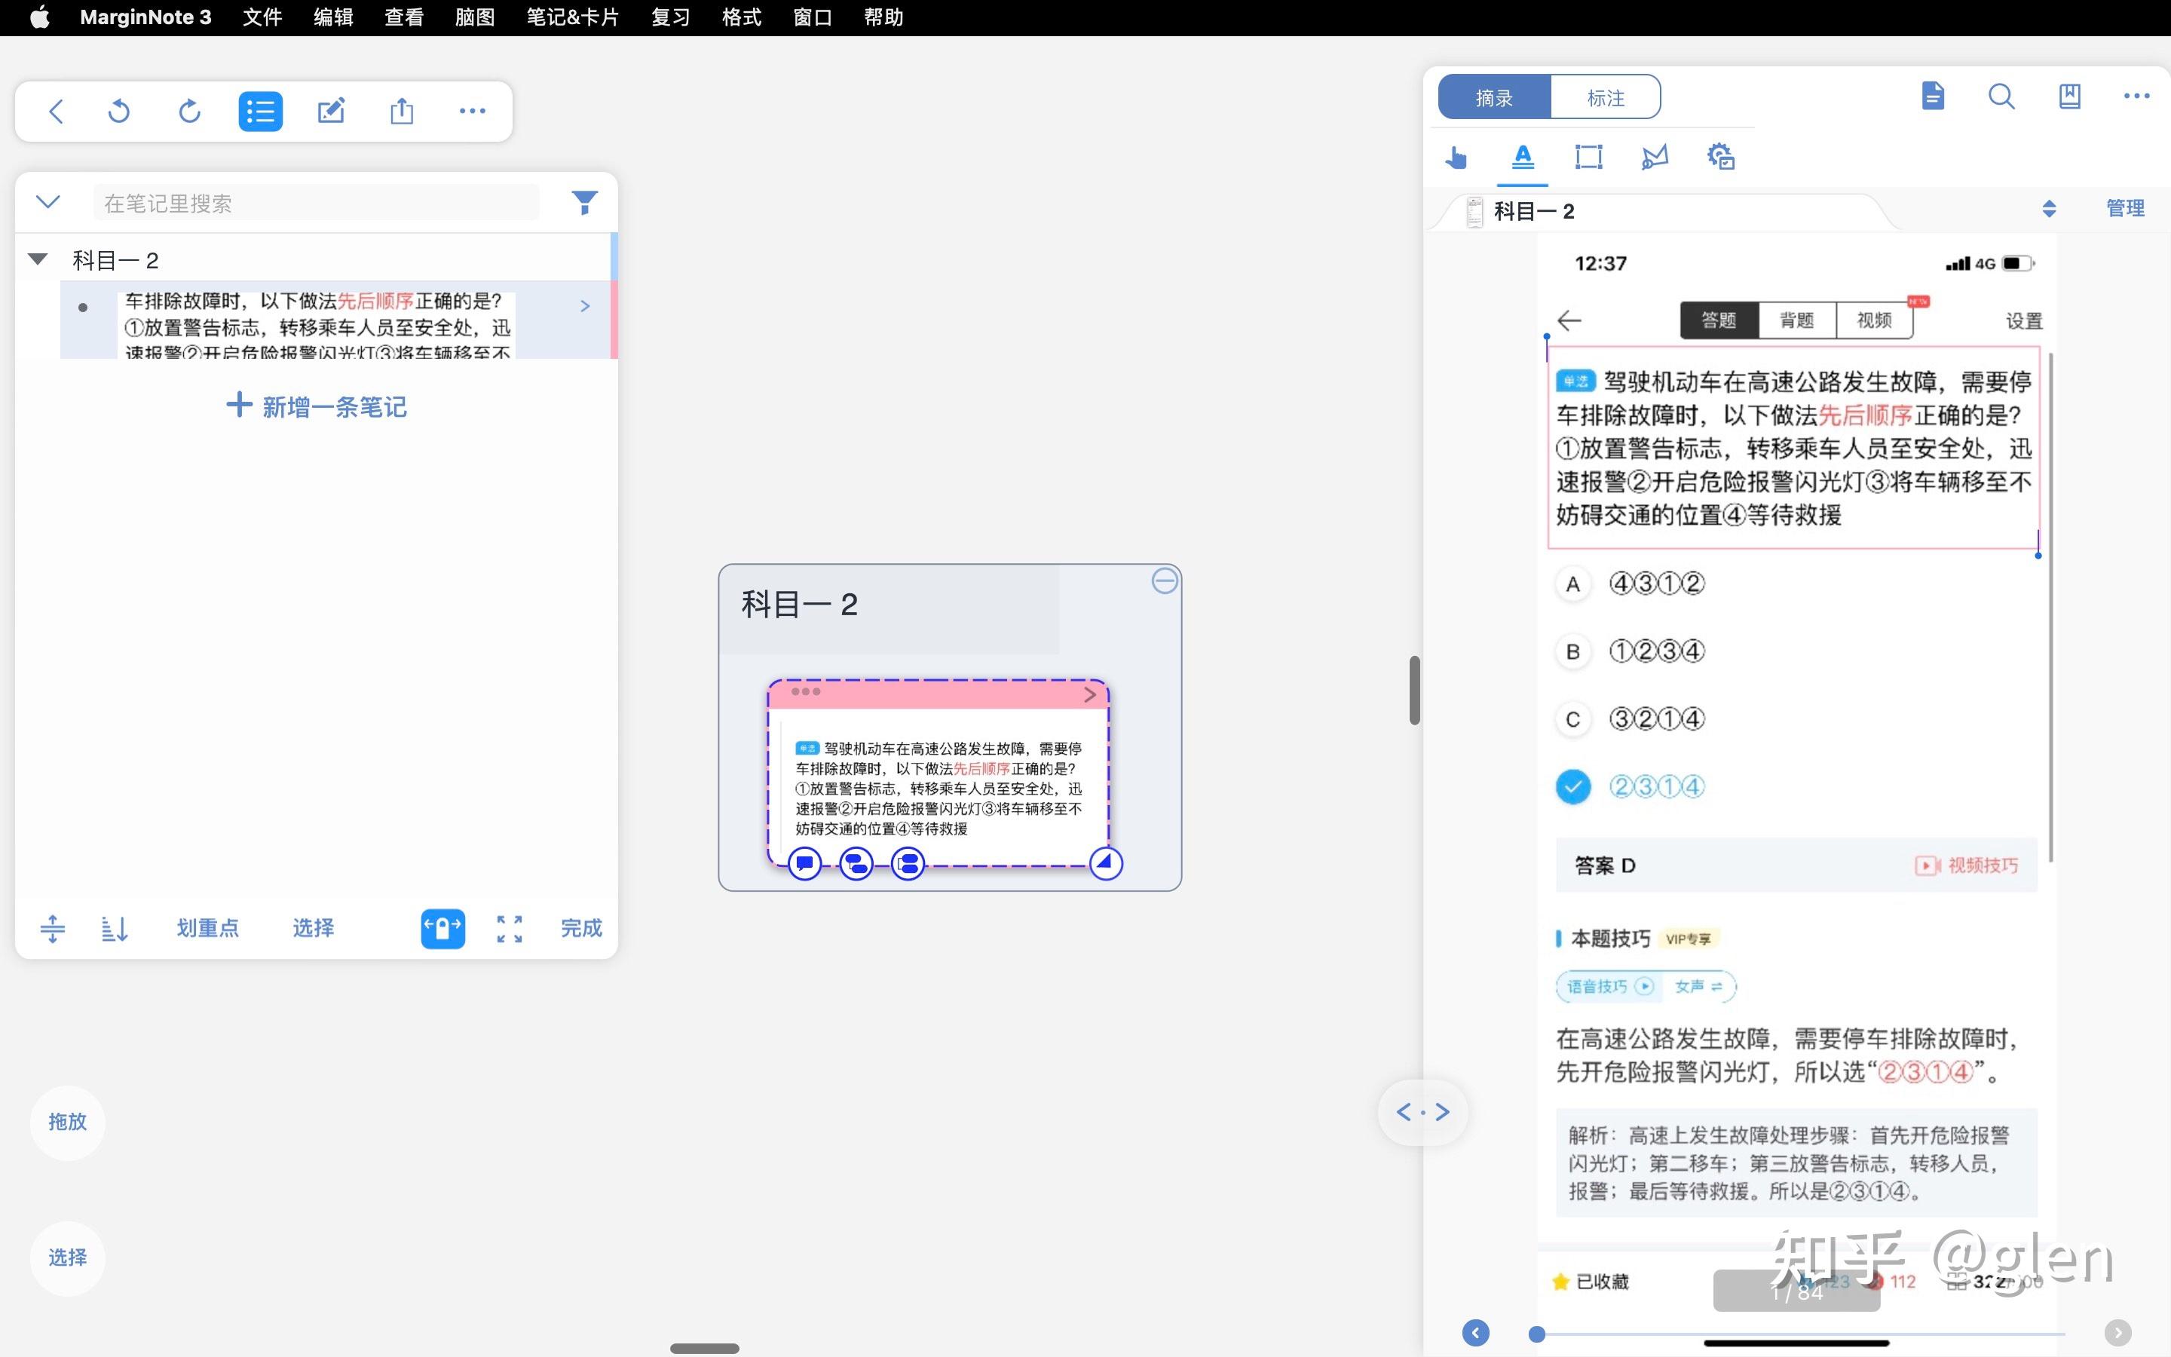Click 新增一条笔记 to add a note

coord(316,406)
